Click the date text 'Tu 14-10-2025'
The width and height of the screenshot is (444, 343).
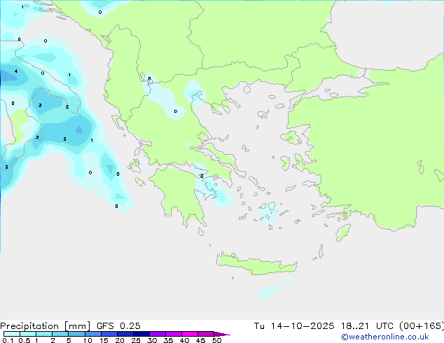pyautogui.click(x=294, y=326)
